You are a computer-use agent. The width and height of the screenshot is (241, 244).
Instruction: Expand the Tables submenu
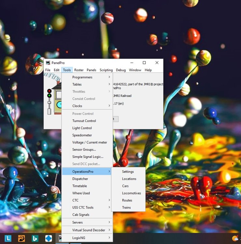tap(87, 84)
